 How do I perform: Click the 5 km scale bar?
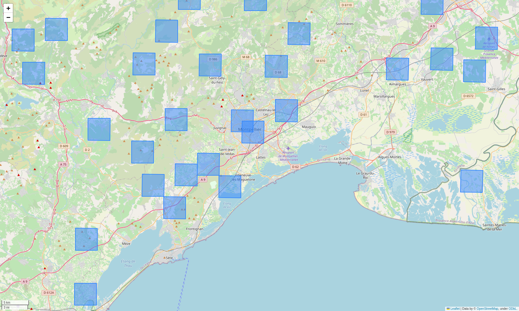[x=15, y=302]
